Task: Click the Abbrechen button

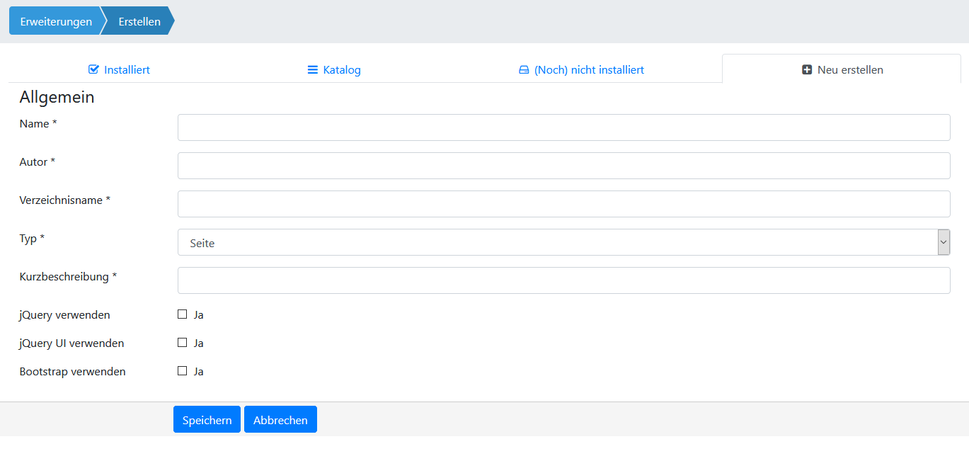Action: coord(280,420)
